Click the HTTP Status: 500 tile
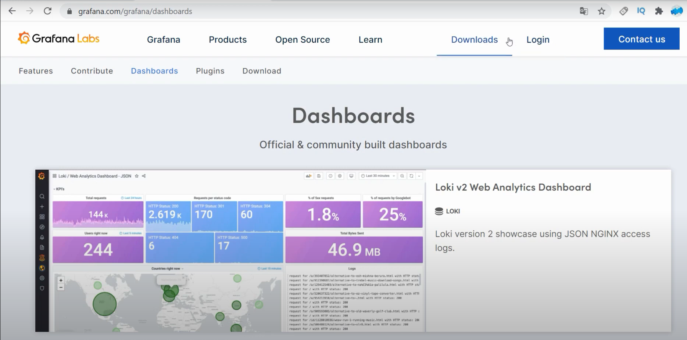 249,248
